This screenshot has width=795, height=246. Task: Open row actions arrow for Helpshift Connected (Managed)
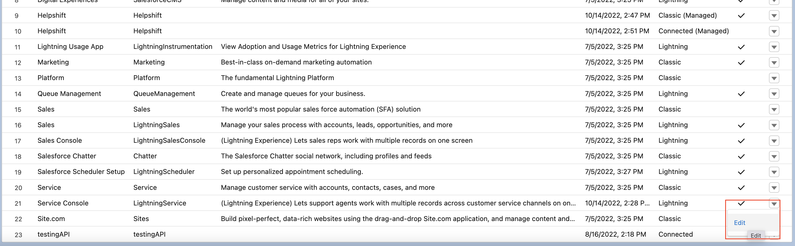[774, 31]
